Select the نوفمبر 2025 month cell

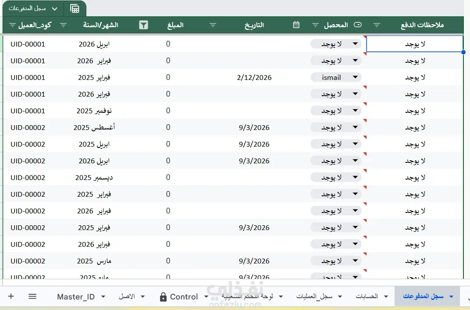[x=94, y=111]
